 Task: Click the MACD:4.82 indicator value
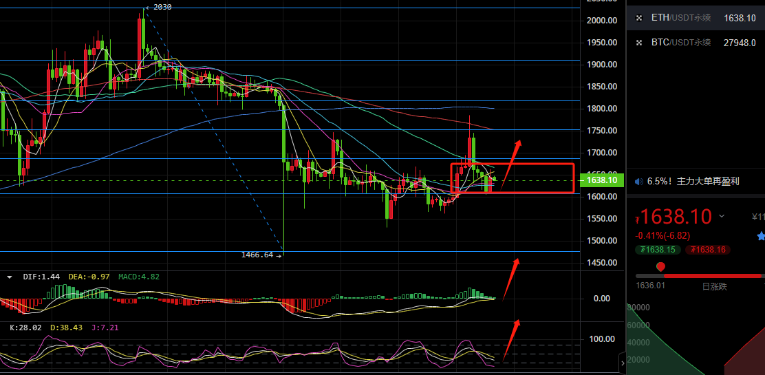point(138,277)
